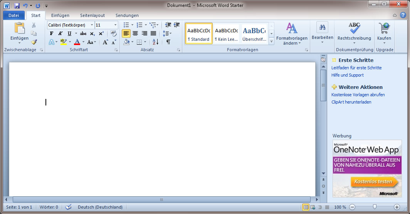
Task: Open the Absatz dialog launcher
Action: coord(178,50)
